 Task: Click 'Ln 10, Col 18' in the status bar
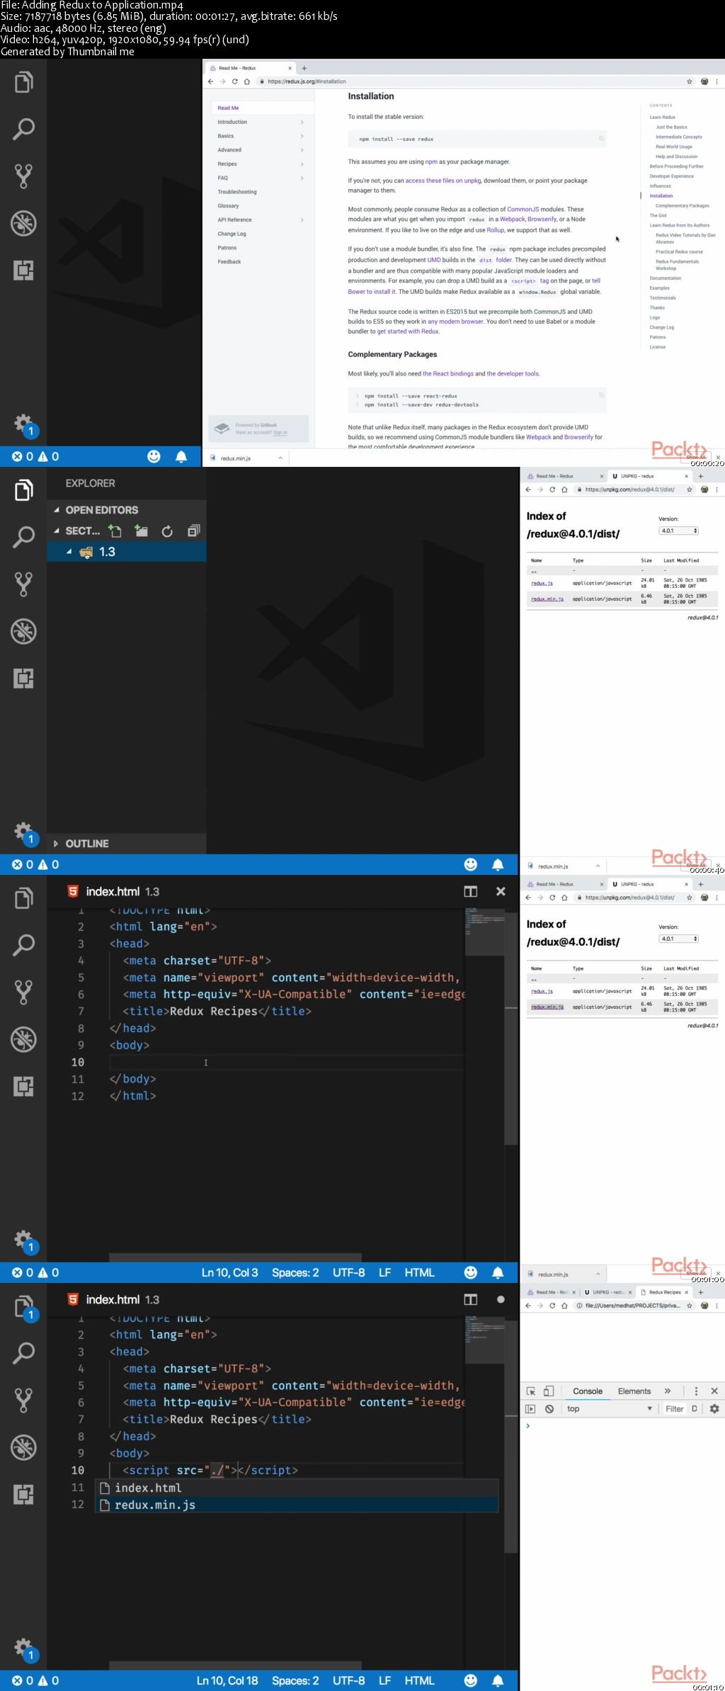(x=227, y=1680)
